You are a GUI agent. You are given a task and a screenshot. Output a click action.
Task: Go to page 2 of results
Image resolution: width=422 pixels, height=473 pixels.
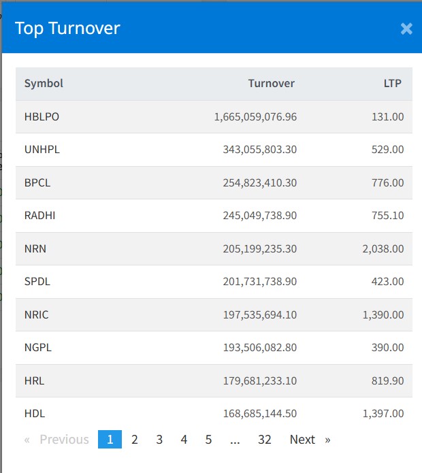(x=135, y=440)
